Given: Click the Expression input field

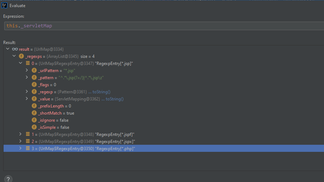Looking at the screenshot, I should point(164,26).
